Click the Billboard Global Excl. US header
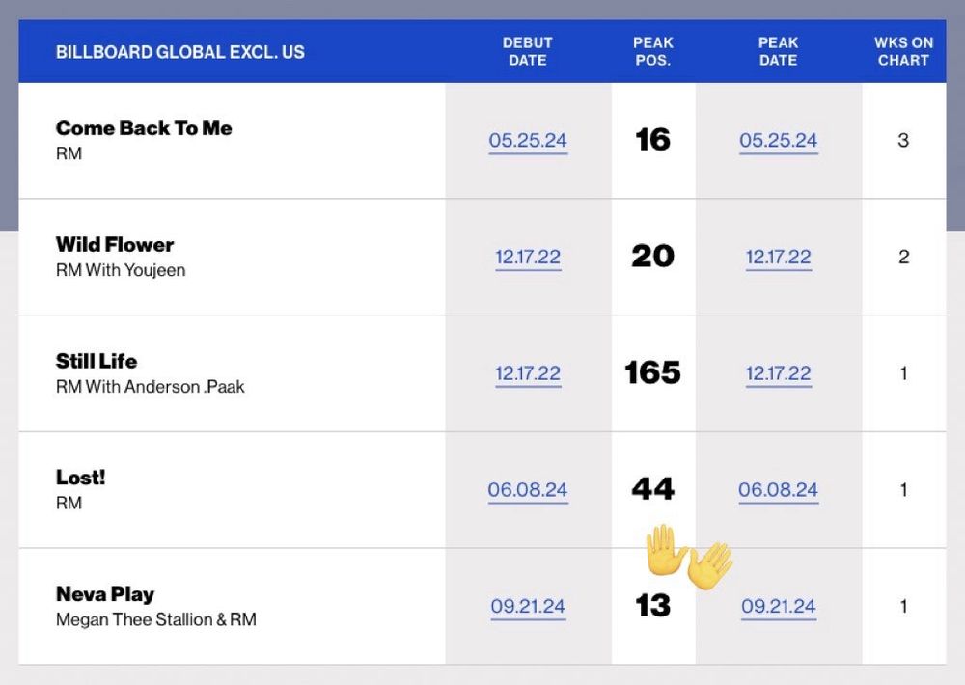 (180, 52)
